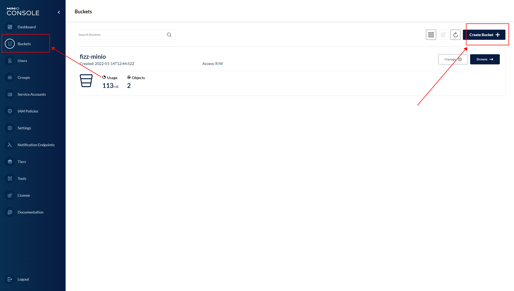Click the Notification Endpoints lambda icon
514x291 pixels.
(10, 145)
